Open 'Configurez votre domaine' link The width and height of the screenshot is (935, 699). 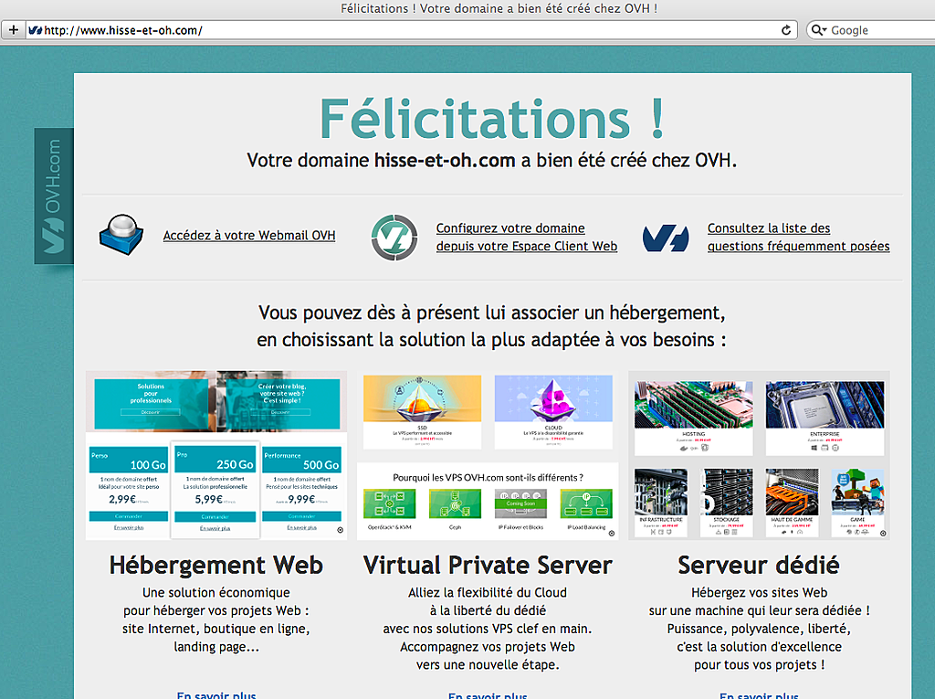[527, 237]
